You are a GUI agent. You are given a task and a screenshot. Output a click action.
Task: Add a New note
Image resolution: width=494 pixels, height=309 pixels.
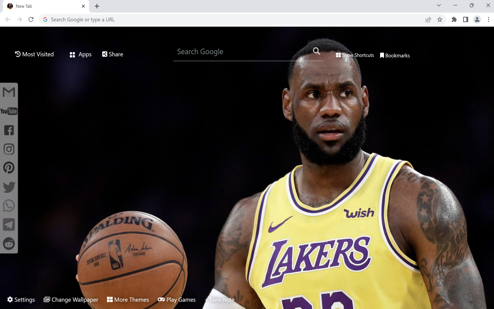(220, 300)
